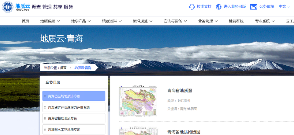Open the 中文 language dropdown
294x135 pixels.
[284, 7]
